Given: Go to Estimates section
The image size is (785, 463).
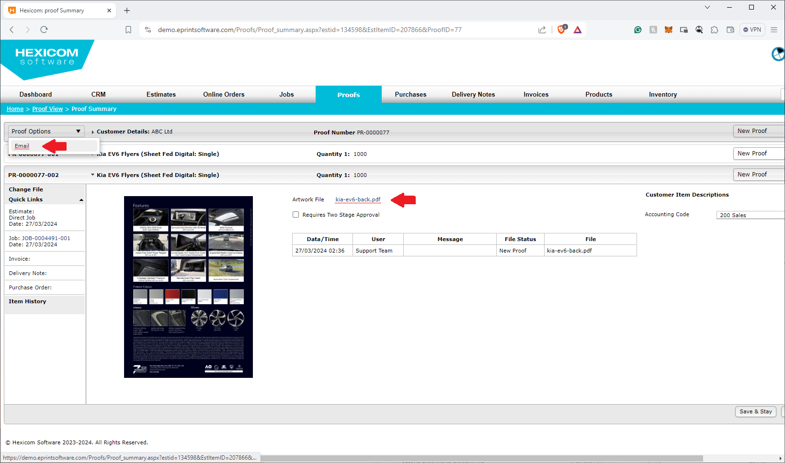Looking at the screenshot, I should (x=161, y=95).
